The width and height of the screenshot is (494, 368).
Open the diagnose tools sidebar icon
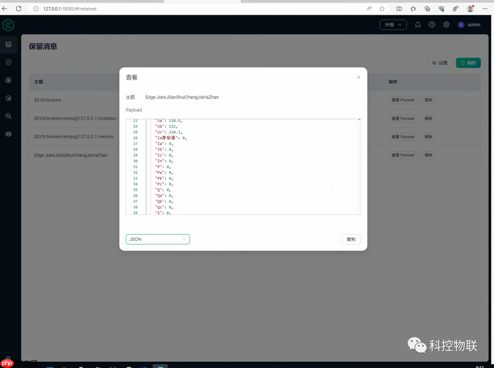point(9,116)
